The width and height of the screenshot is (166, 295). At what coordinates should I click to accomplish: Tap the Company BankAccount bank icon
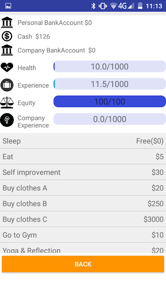[x=7, y=50]
